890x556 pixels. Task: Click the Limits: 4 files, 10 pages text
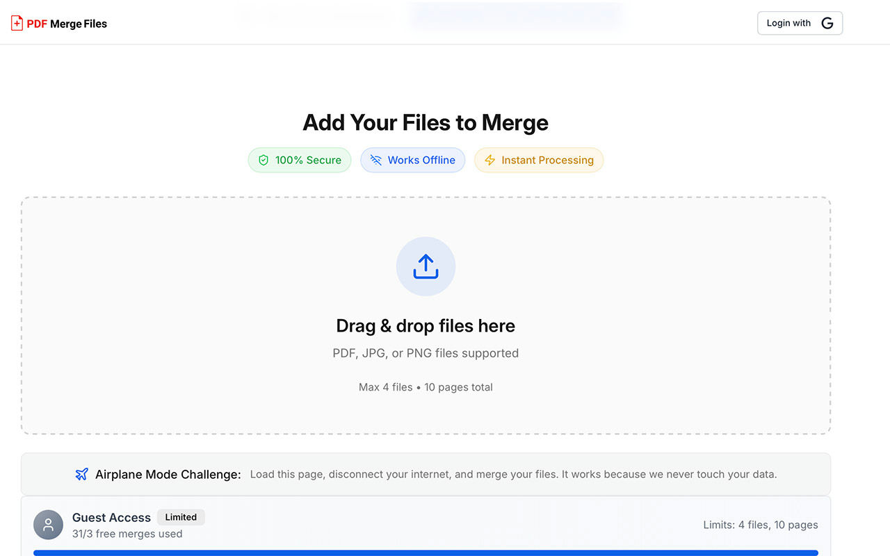pyautogui.click(x=761, y=525)
